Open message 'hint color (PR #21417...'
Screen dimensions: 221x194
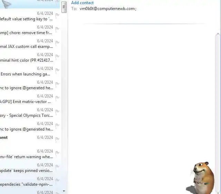pos(30,58)
